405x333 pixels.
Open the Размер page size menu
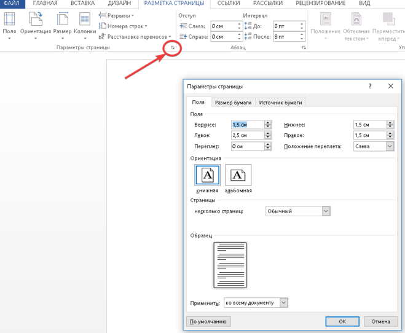[62, 26]
